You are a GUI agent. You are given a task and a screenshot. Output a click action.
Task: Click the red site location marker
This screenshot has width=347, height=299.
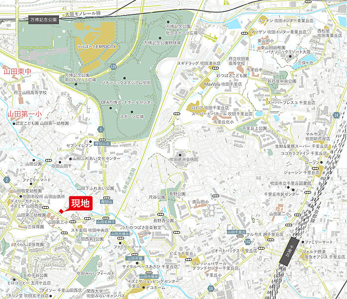coord(62,211)
